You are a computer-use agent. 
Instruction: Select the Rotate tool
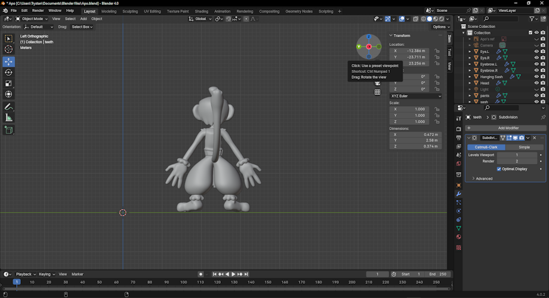(x=9, y=73)
